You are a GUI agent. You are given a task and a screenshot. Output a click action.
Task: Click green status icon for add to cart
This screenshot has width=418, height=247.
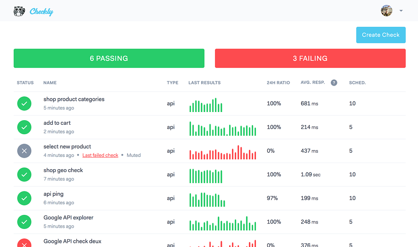coord(24,127)
